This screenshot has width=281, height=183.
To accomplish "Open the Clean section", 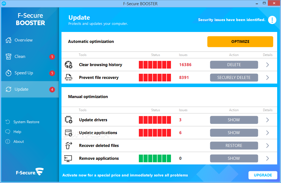I will (x=30, y=57).
